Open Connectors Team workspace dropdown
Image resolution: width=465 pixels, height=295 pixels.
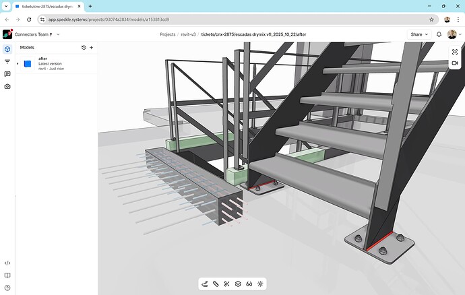[58, 34]
